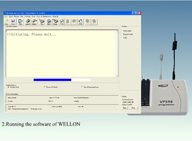Open the Setting menu
The height and width of the screenshot is (141, 192).
[27, 16]
